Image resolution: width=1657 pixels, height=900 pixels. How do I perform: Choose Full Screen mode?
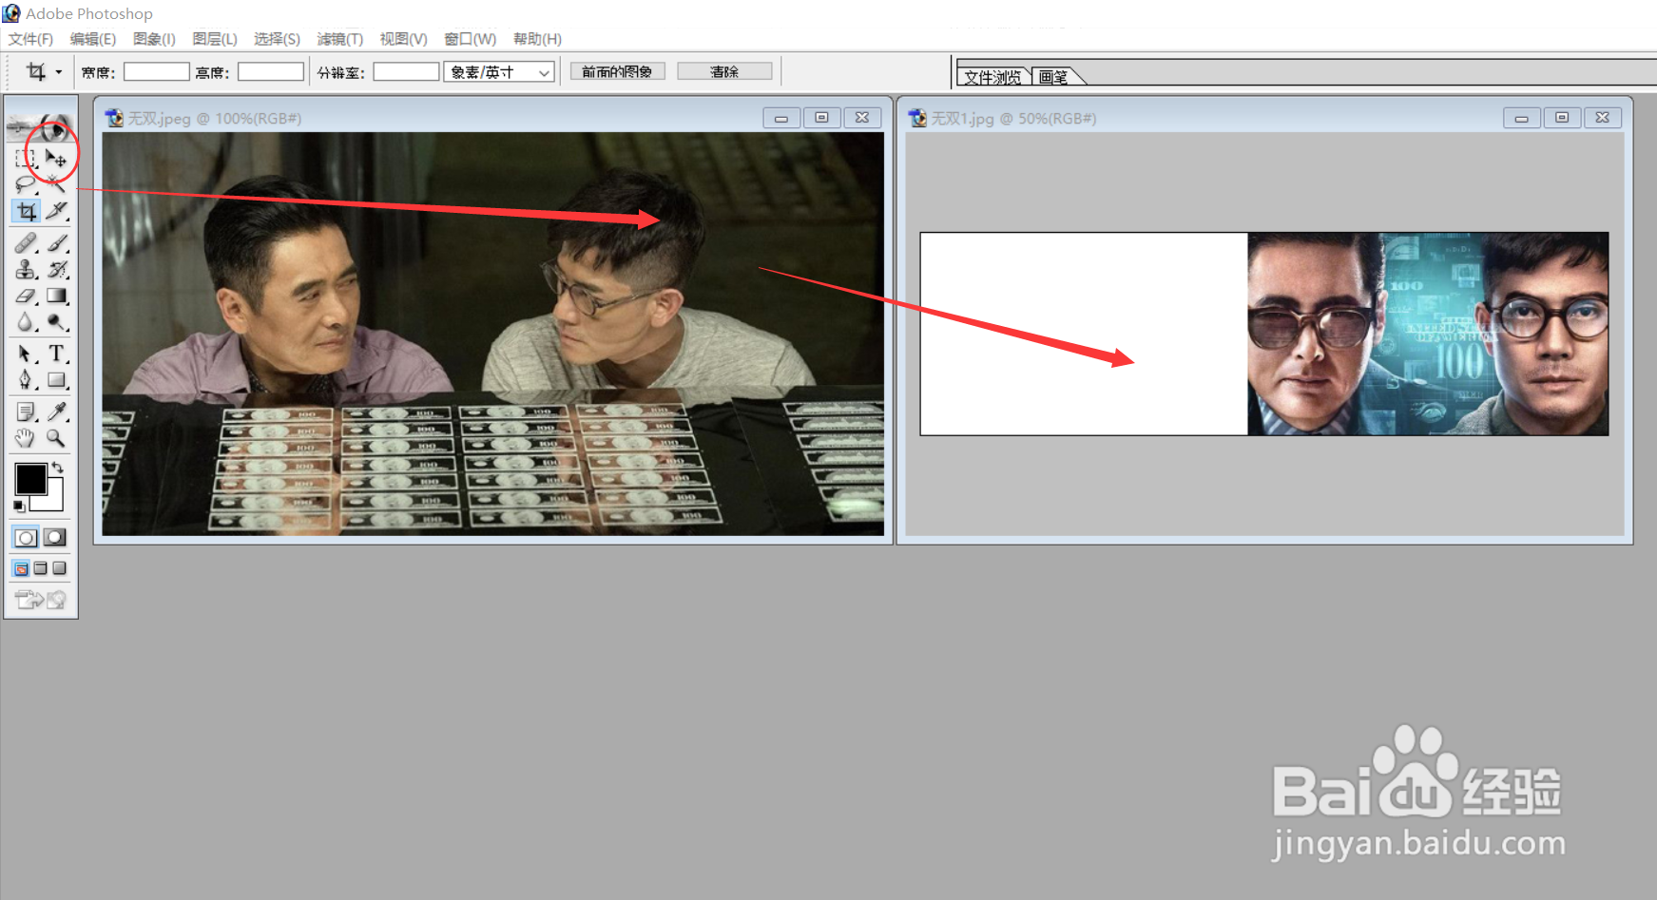pos(59,568)
